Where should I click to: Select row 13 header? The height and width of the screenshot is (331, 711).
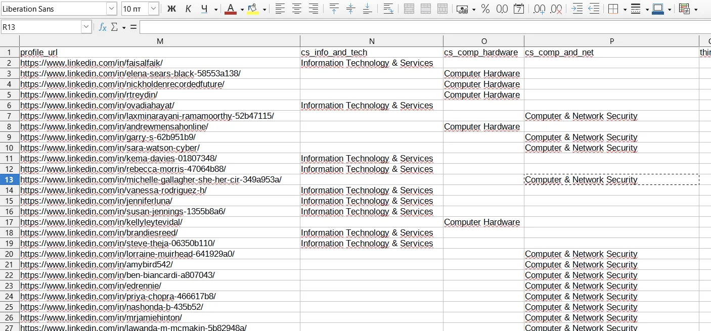click(x=10, y=179)
